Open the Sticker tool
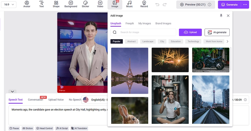Viewport: 251px width, 131px height. pos(85,4)
